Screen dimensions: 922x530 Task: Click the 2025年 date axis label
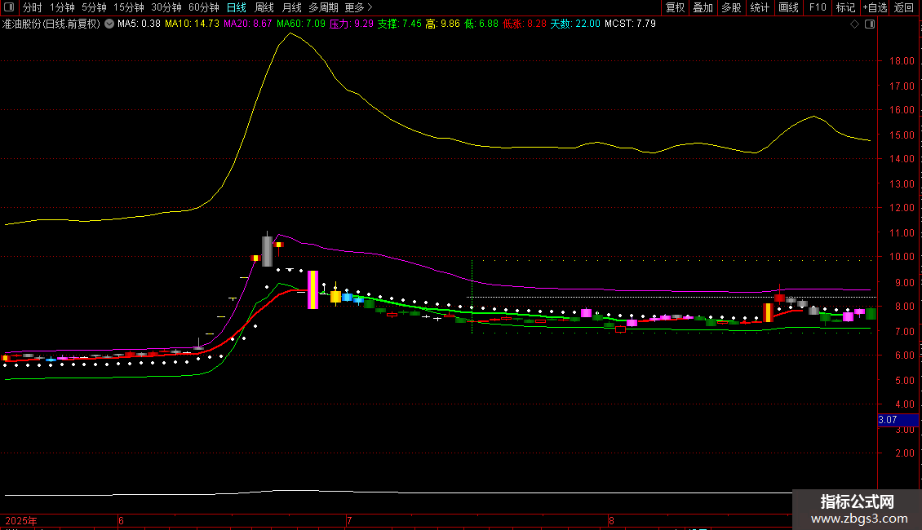pyautogui.click(x=21, y=520)
